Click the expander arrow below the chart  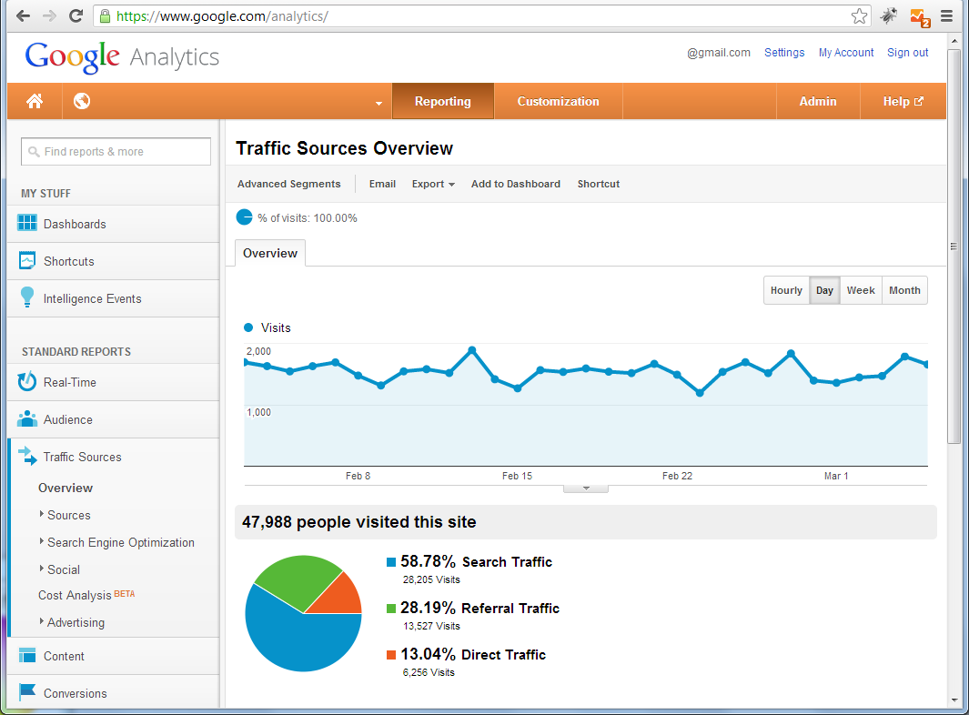click(586, 488)
